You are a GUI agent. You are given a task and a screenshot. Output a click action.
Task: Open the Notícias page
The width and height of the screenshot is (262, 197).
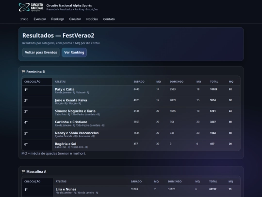92,19
